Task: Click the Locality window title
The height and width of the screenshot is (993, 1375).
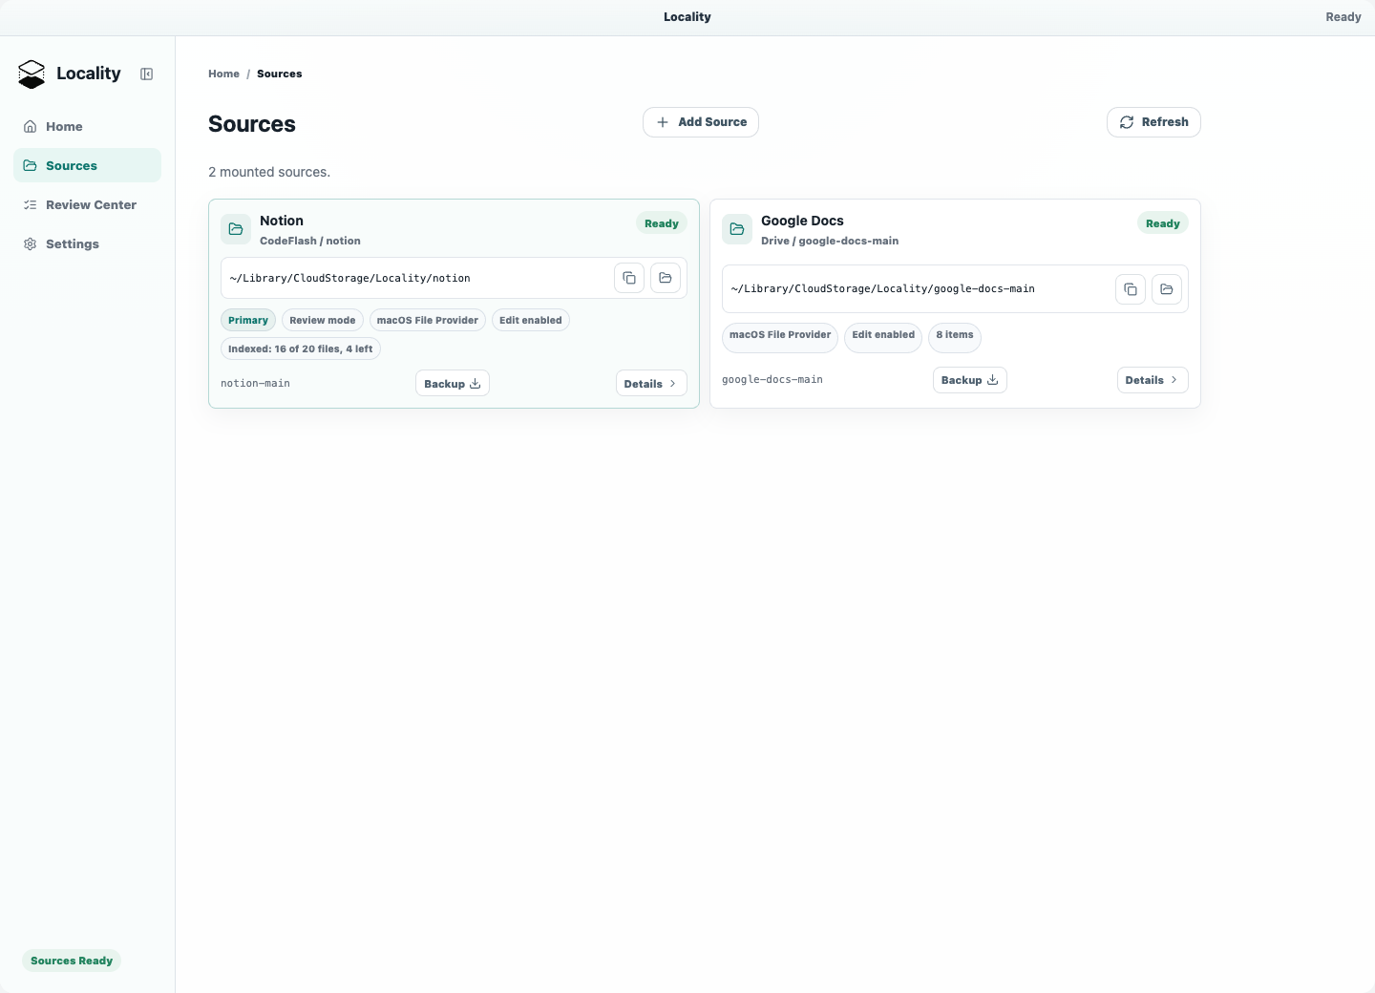Action: 687,17
